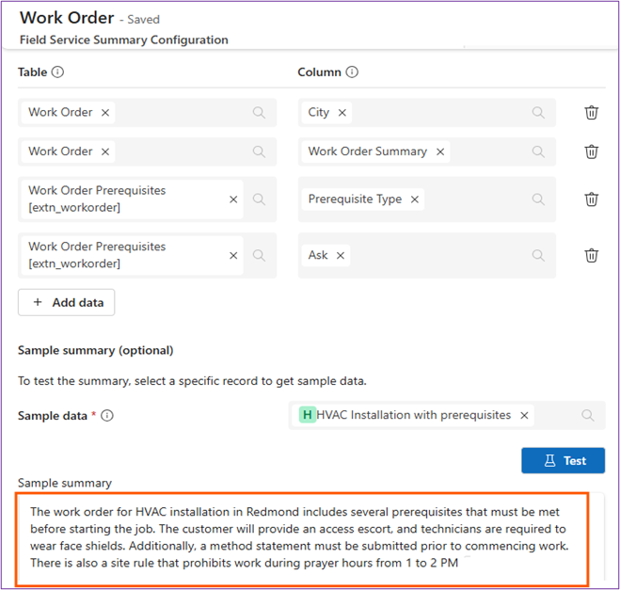620x590 pixels.
Task: Click the Sample summary (optional) heading
Action: [96, 350]
